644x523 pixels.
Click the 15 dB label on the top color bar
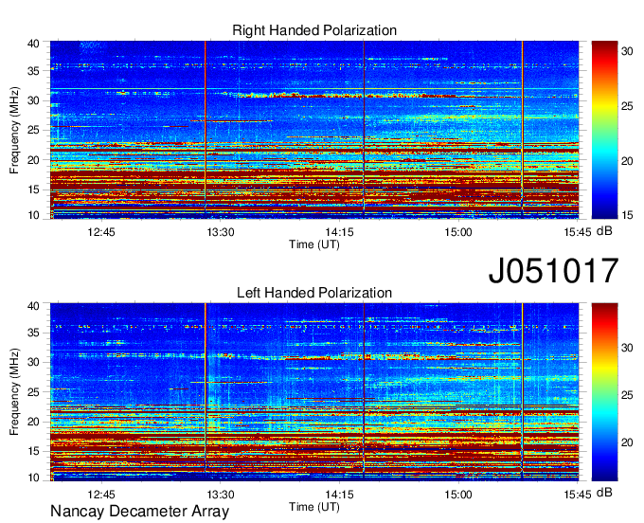627,215
